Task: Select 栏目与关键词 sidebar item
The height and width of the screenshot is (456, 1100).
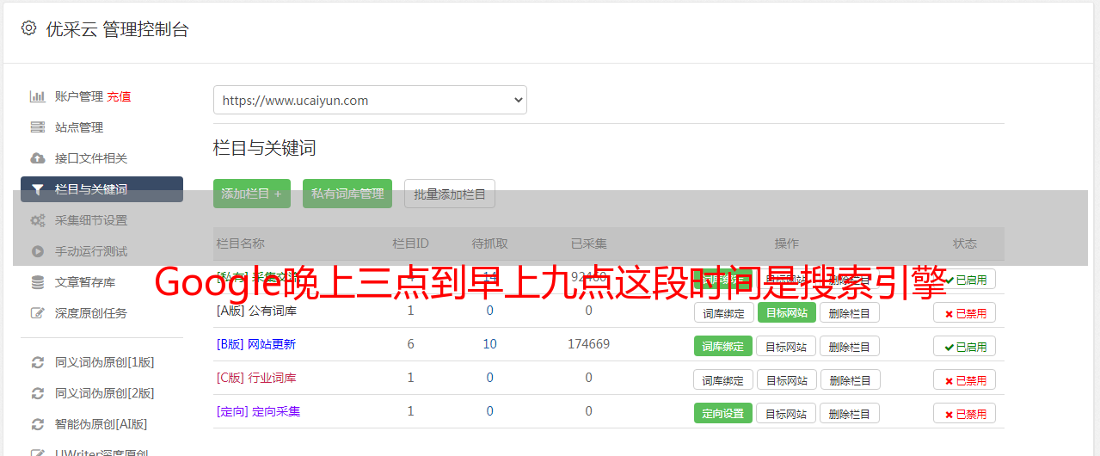Action: (101, 189)
